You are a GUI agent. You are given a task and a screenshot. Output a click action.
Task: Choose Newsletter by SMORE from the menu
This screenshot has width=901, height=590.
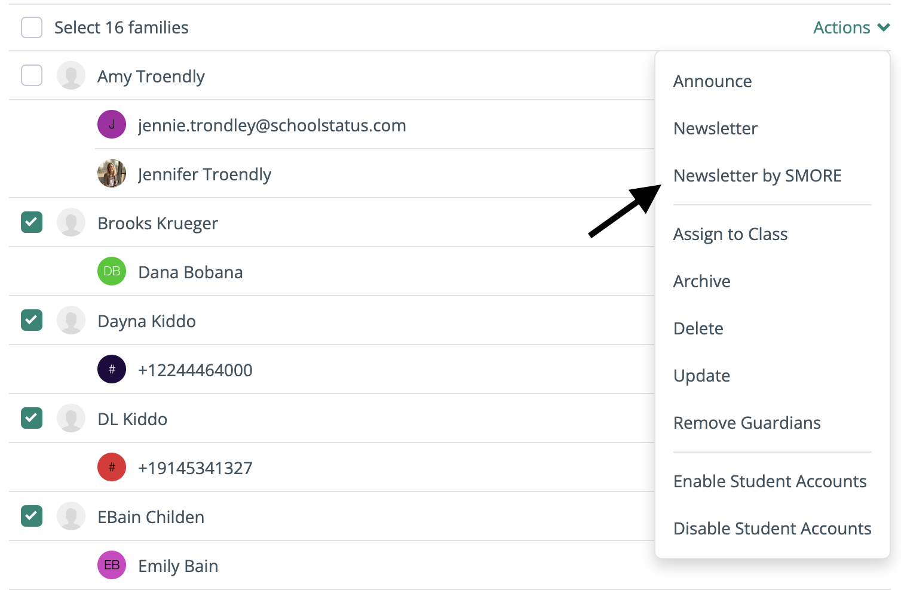(757, 176)
